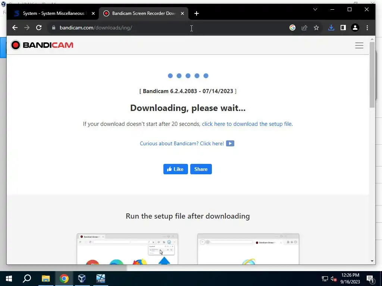Open VirtualBox from the taskbar
Image resolution: width=382 pixels, height=286 pixels.
82,279
